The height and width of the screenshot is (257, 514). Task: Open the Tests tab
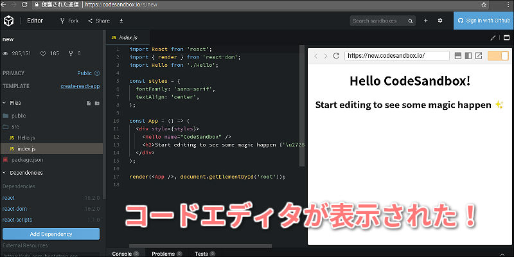click(x=205, y=254)
